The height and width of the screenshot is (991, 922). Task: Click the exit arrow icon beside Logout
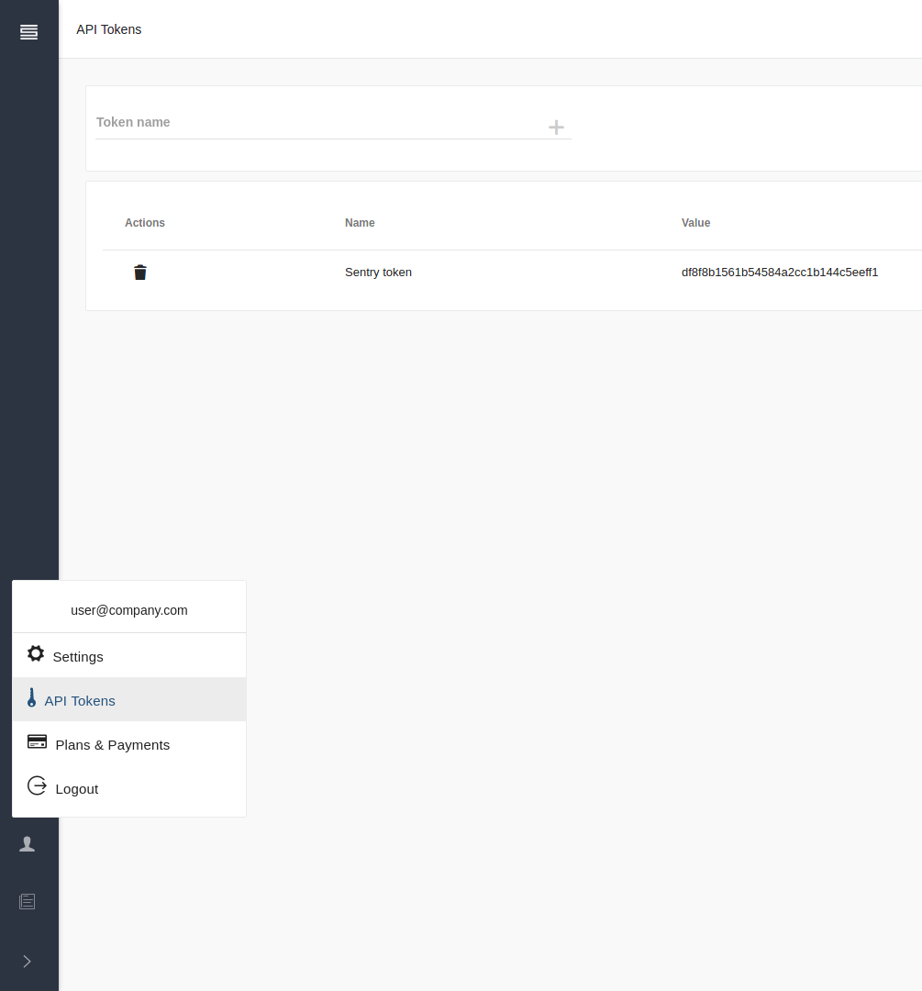[x=37, y=785]
